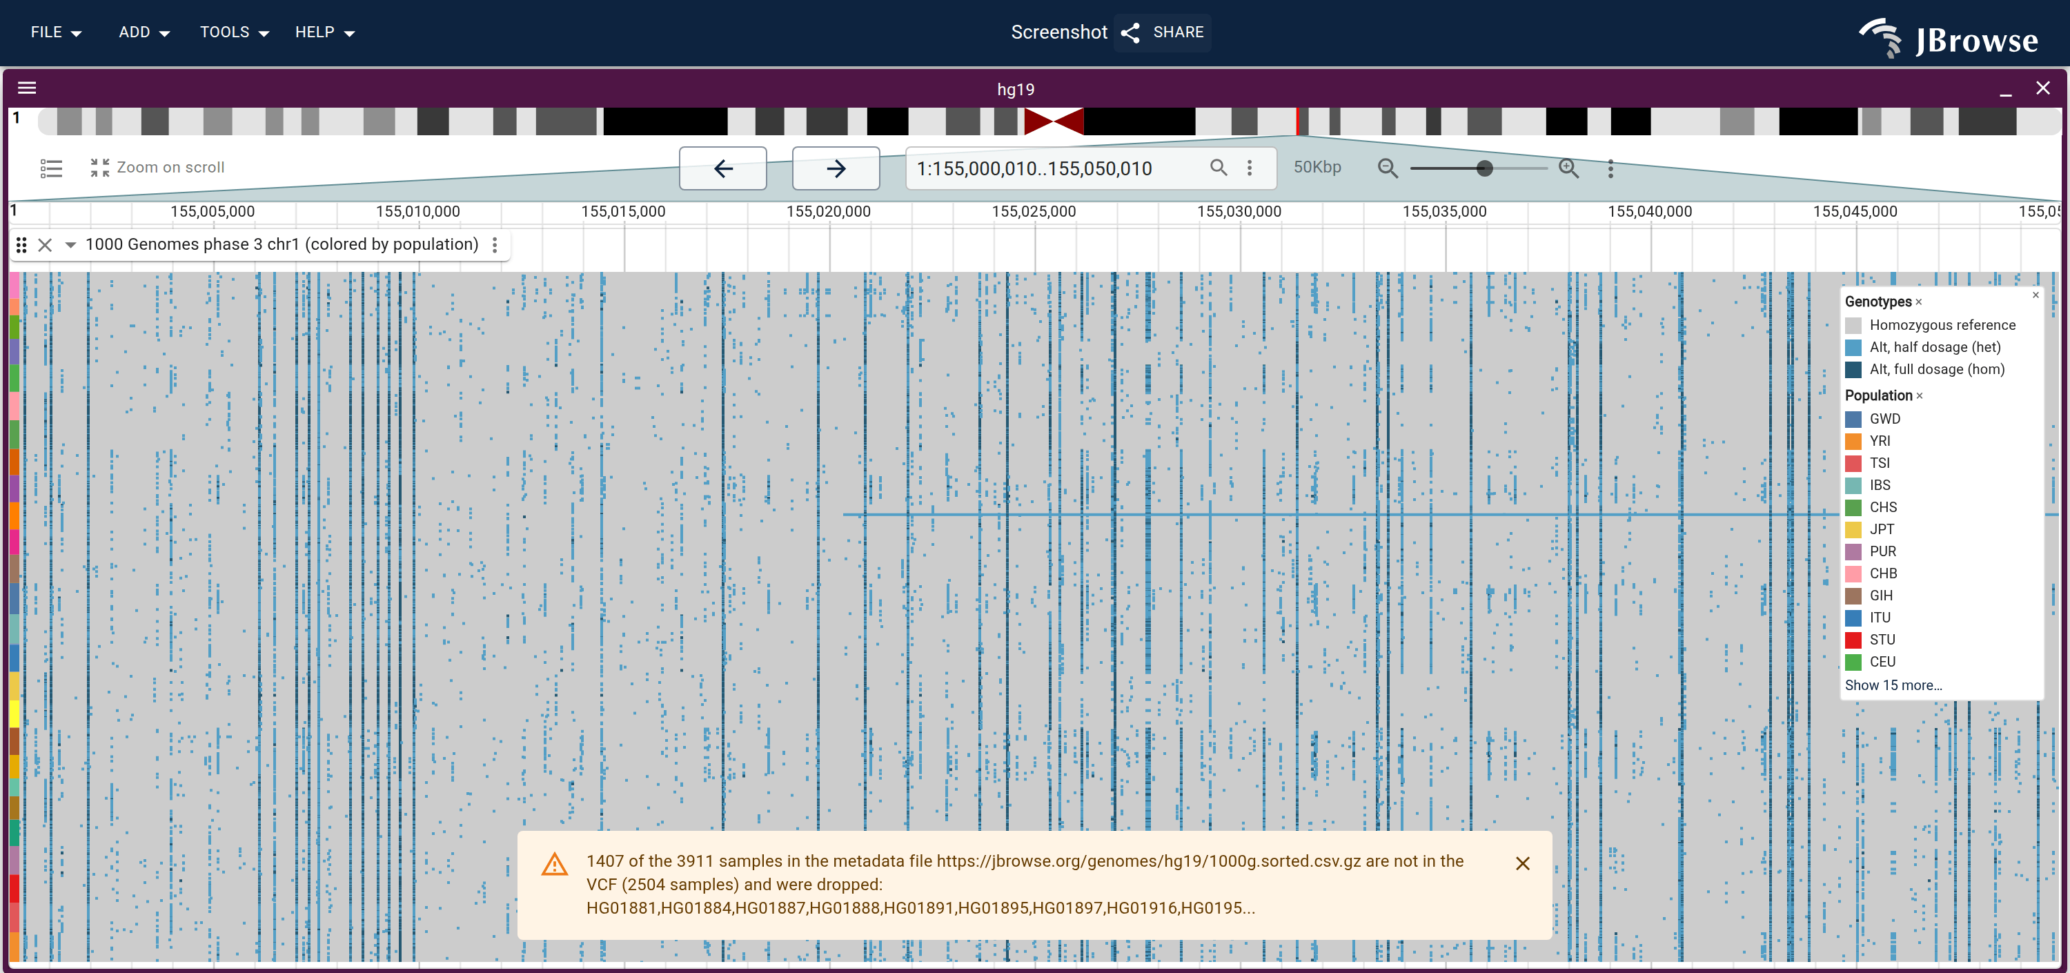Image resolution: width=2070 pixels, height=973 pixels.
Task: Open the 1000 Genomes track menu
Action: [x=495, y=245]
